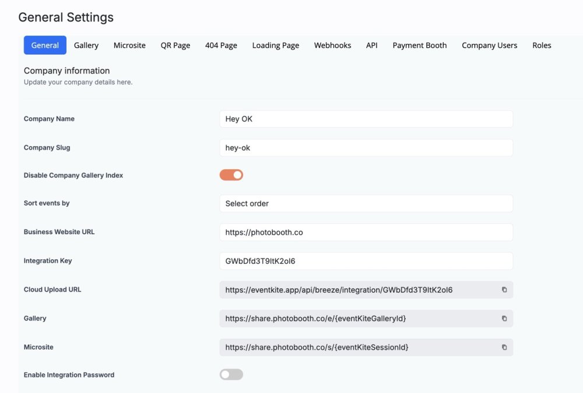
Task: Copy the Gallery share link
Action: coord(504,318)
